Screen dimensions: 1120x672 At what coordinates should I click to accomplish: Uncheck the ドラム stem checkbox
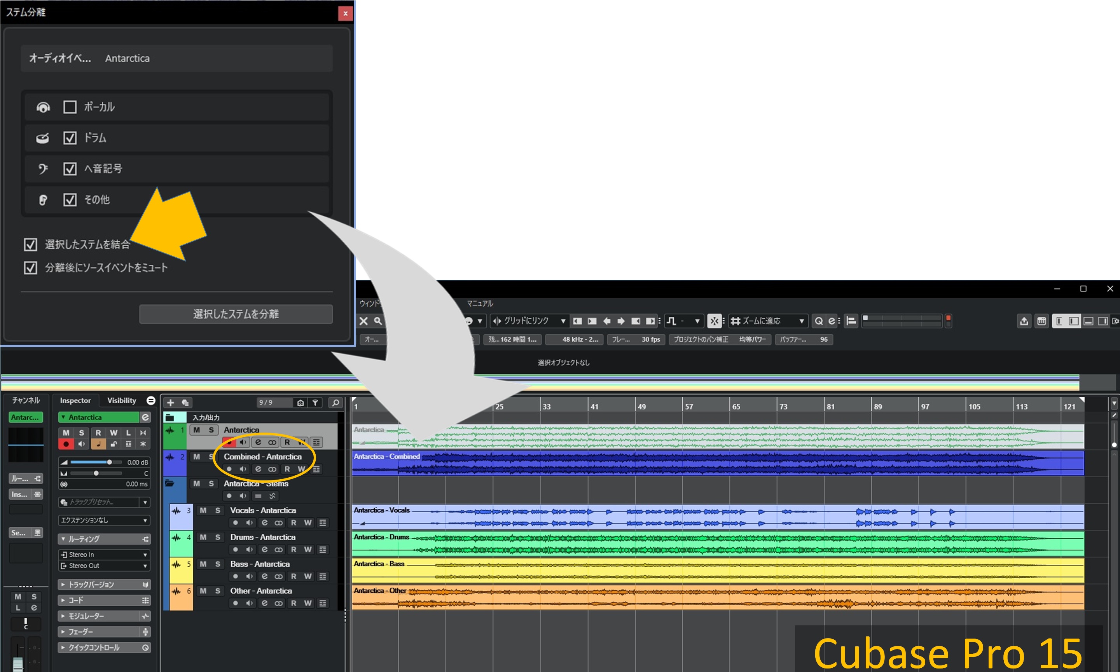coord(70,138)
